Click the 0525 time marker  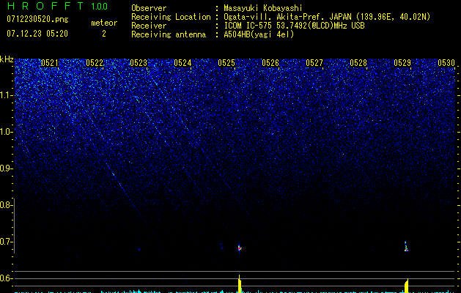pos(226,63)
